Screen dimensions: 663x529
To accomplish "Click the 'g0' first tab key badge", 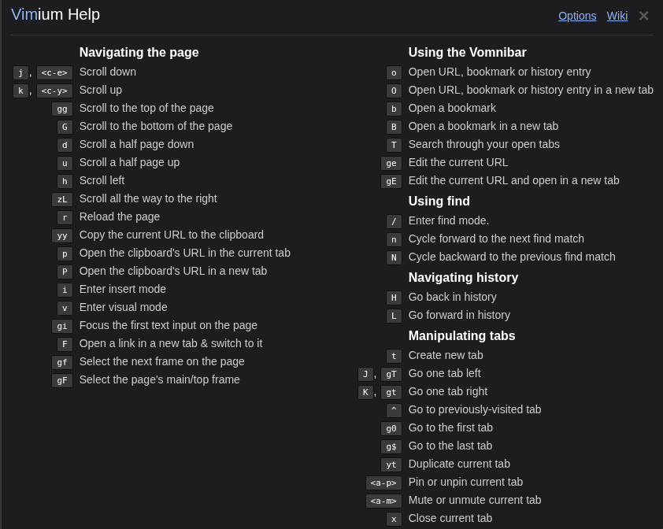I will pyautogui.click(x=391, y=429).
